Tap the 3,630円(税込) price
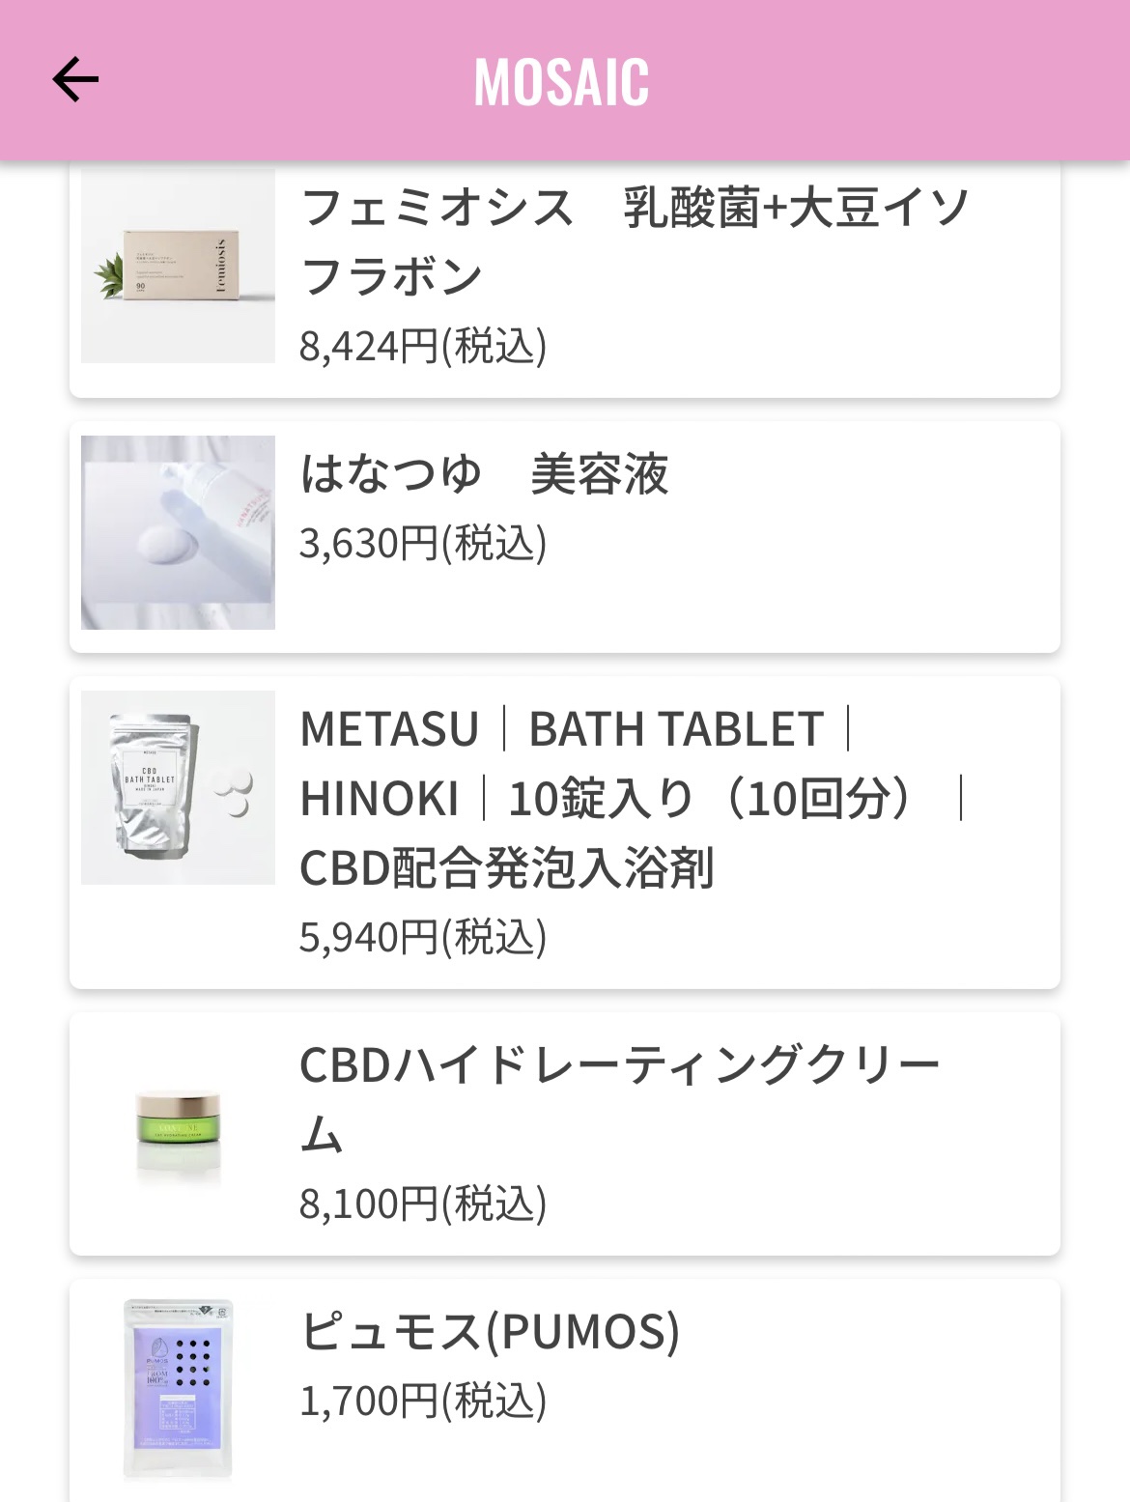The image size is (1130, 1502). pos(423,543)
